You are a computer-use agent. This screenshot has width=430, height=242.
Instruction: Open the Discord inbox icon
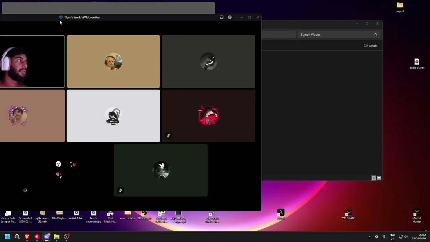pos(222,17)
